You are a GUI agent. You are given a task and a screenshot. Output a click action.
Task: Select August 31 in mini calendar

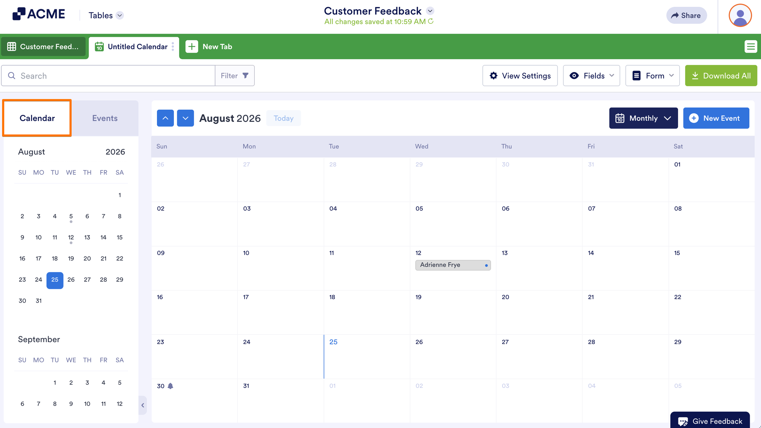[x=39, y=301]
